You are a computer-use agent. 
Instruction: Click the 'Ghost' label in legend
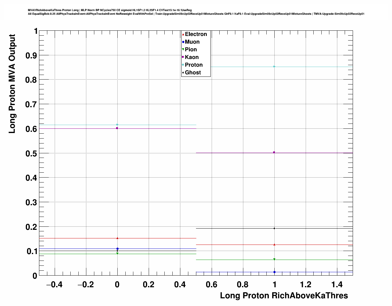(193, 73)
